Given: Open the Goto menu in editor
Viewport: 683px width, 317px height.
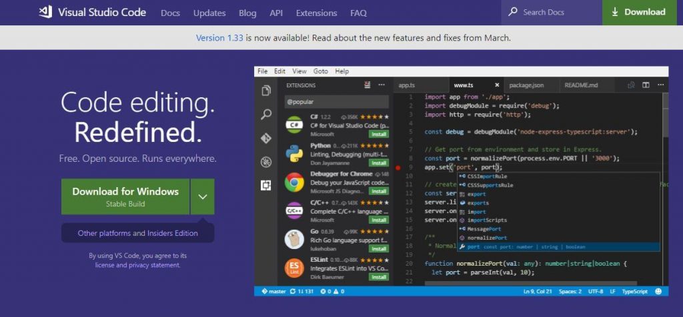Looking at the screenshot, I should 321,71.
